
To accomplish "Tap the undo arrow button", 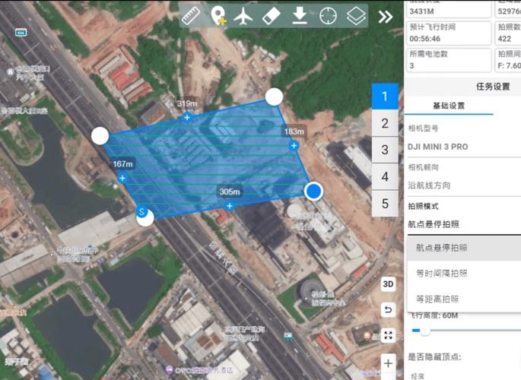I will point(388,309).
